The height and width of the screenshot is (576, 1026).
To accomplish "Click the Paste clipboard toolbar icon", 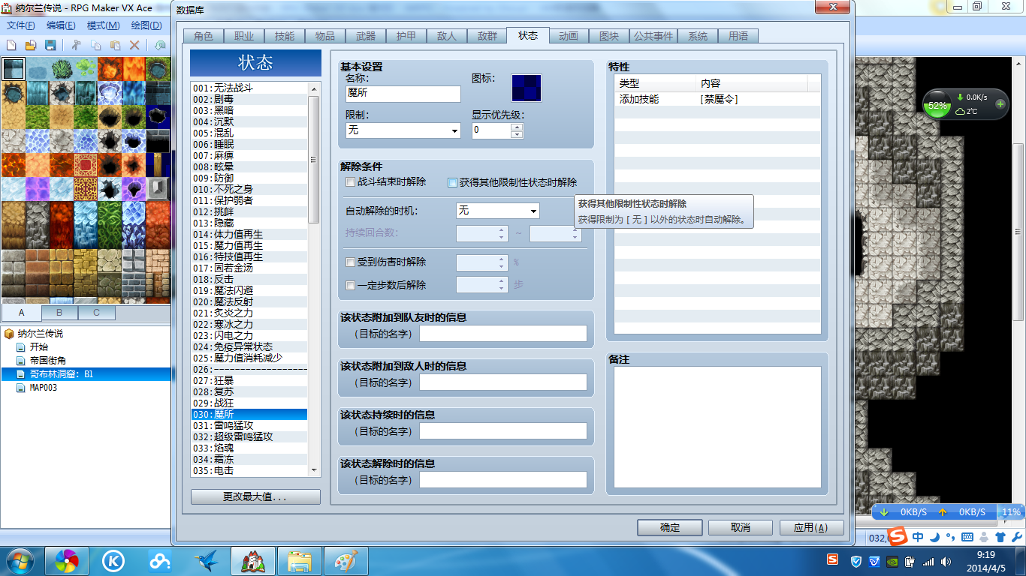I will (x=115, y=46).
